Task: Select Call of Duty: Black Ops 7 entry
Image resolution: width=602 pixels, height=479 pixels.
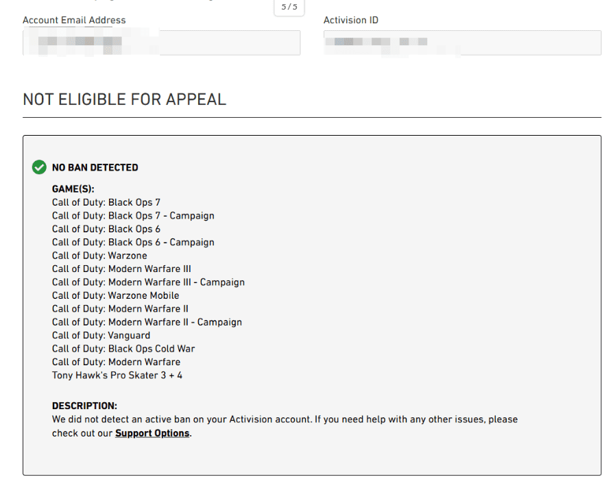Action: click(106, 202)
